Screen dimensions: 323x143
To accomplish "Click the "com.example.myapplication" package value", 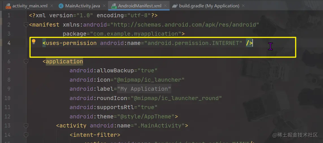I will point(136,34).
